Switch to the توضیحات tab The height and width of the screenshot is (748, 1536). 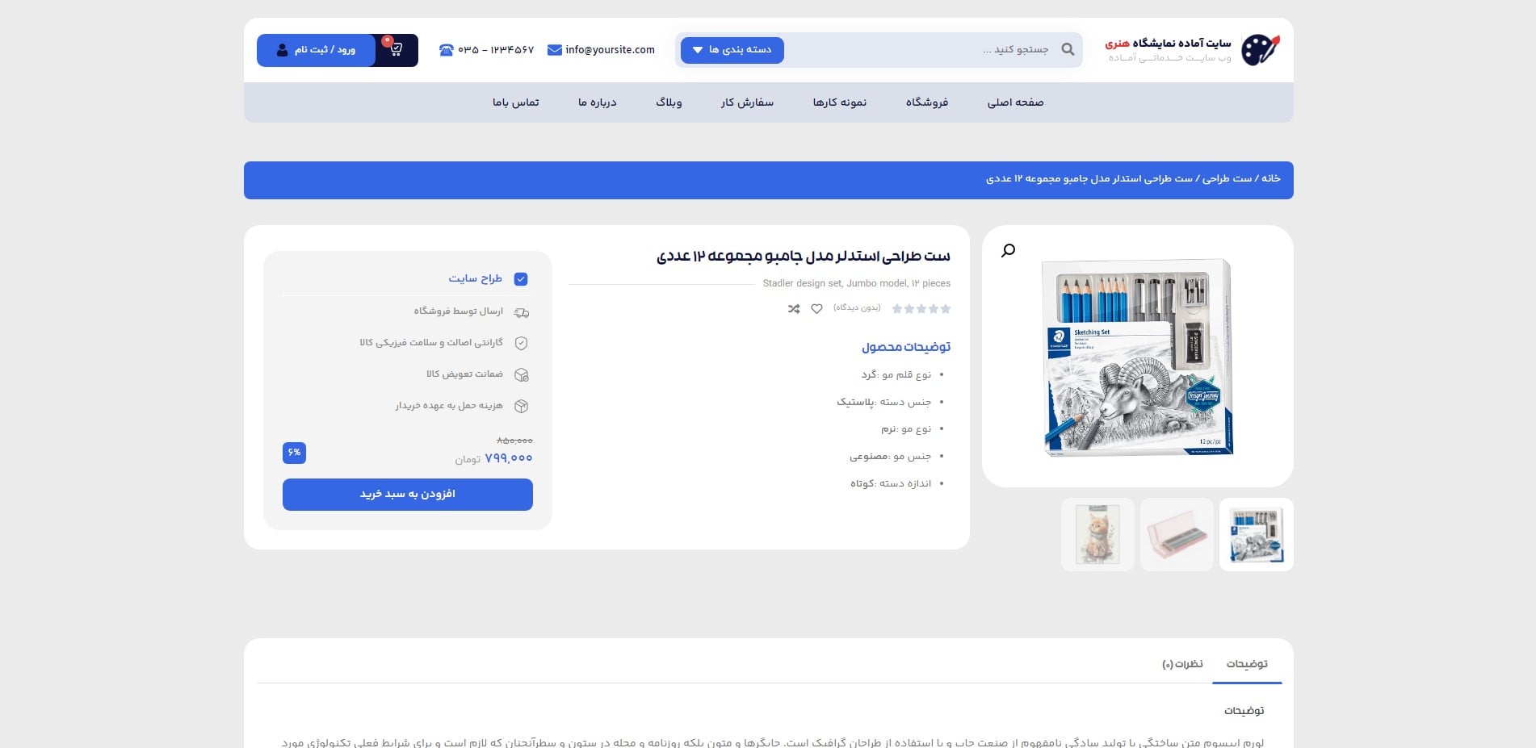coord(1247,664)
